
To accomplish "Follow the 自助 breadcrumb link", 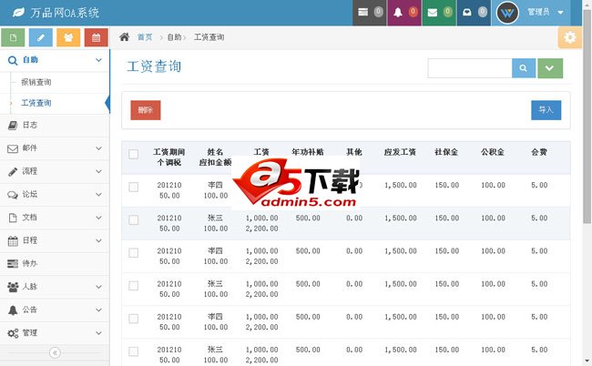I will (174, 37).
